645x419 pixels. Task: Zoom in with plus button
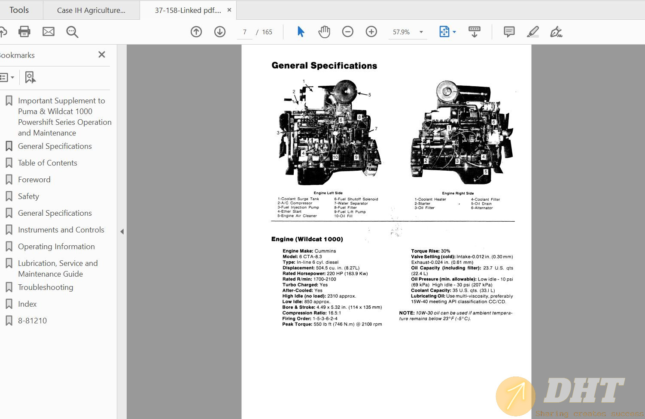coord(371,32)
